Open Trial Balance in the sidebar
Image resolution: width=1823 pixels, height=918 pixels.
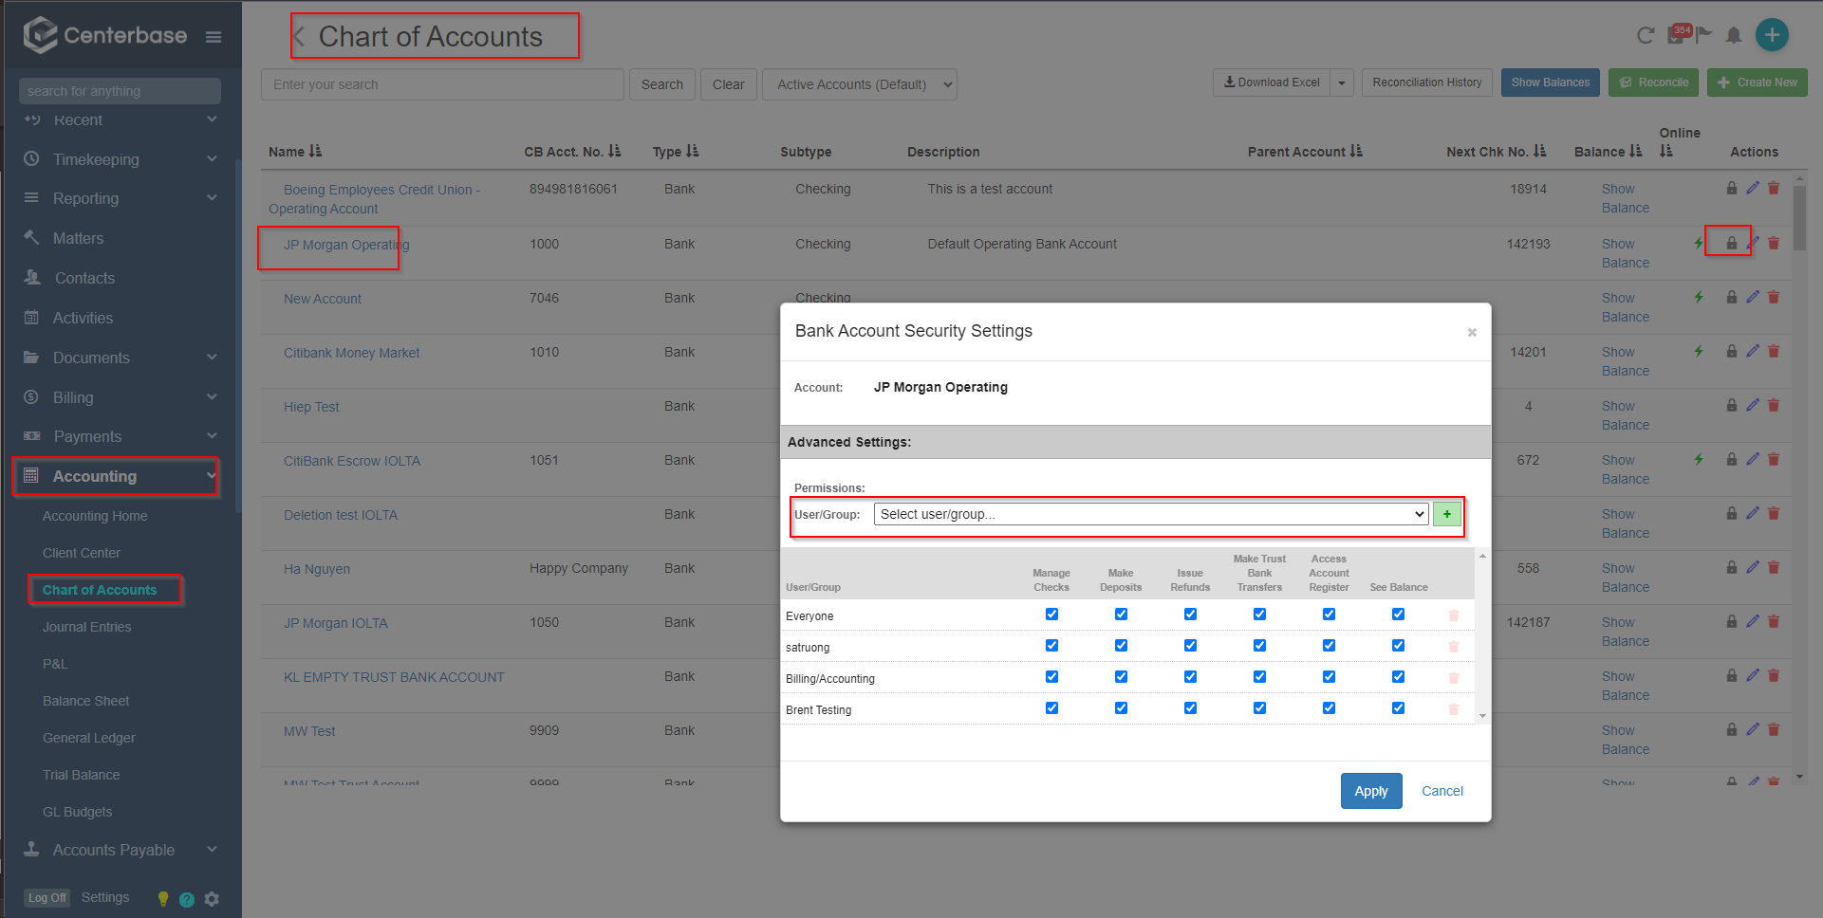(82, 775)
